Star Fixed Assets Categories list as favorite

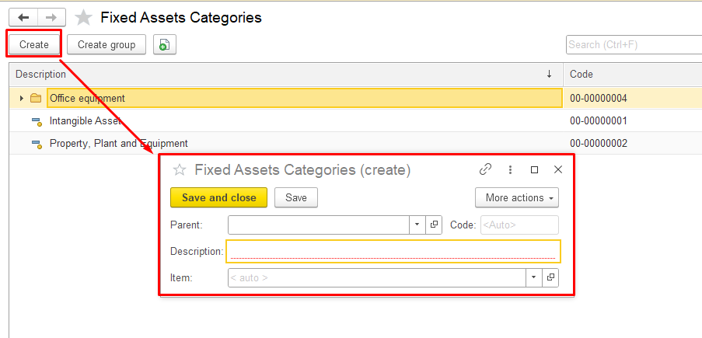click(83, 18)
